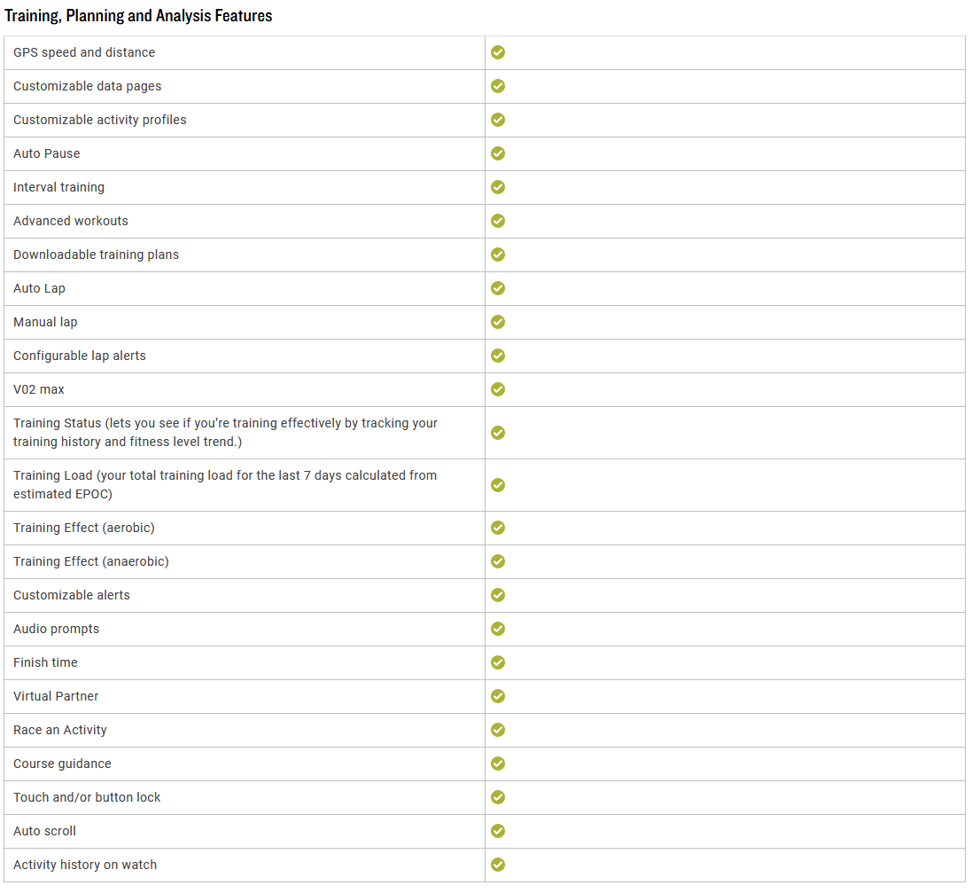Click the checkmark for Activity history on watch
The width and height of the screenshot is (972, 893).
pyautogui.click(x=498, y=865)
